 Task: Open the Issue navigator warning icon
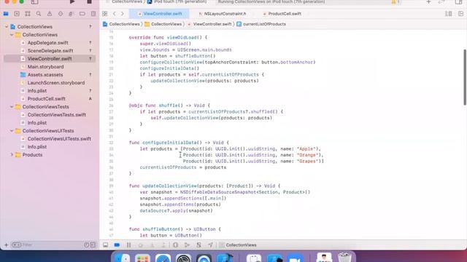50,14
